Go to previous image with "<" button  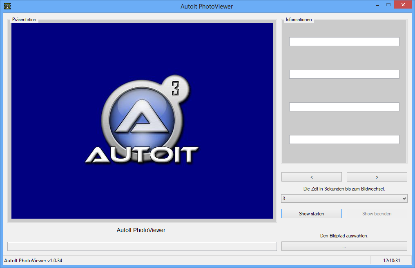point(311,177)
